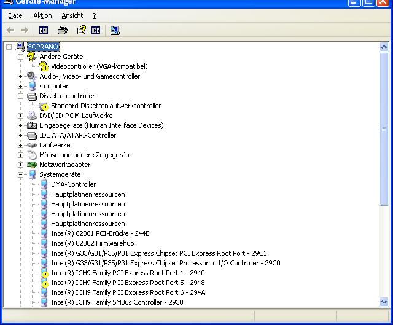Select Intel(R) 82802 Firmwarehub
Screen dimensions: 393x325
pos(93,243)
